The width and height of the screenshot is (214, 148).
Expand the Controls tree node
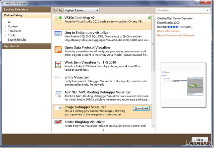point(6,27)
